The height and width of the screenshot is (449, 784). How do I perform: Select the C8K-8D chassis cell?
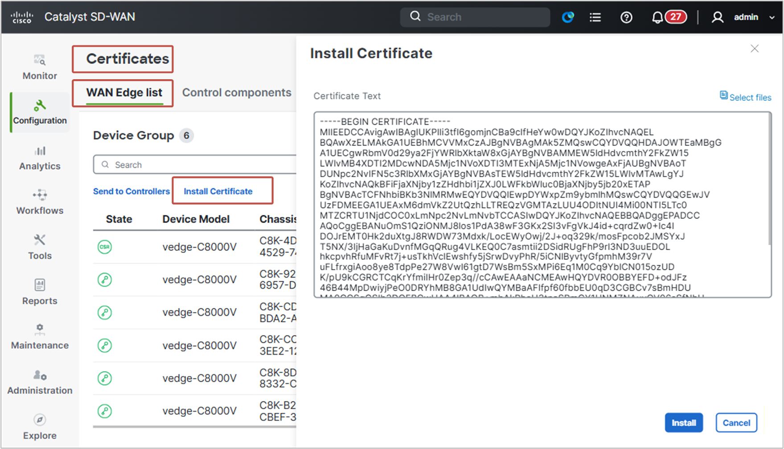click(x=278, y=378)
